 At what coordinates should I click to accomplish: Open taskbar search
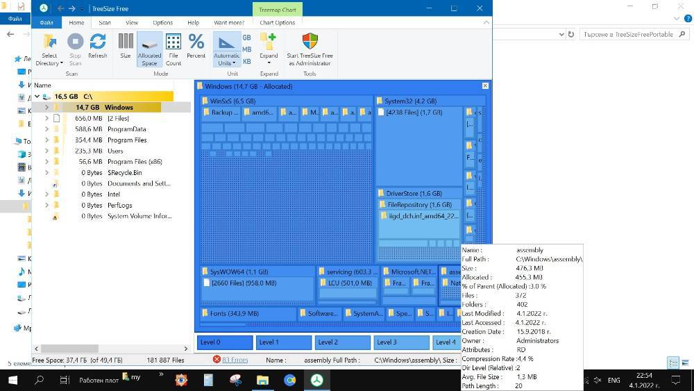[x=39, y=380]
